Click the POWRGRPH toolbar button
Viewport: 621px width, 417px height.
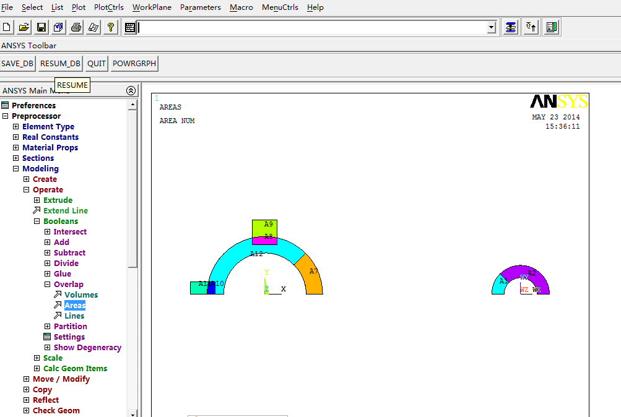[134, 64]
